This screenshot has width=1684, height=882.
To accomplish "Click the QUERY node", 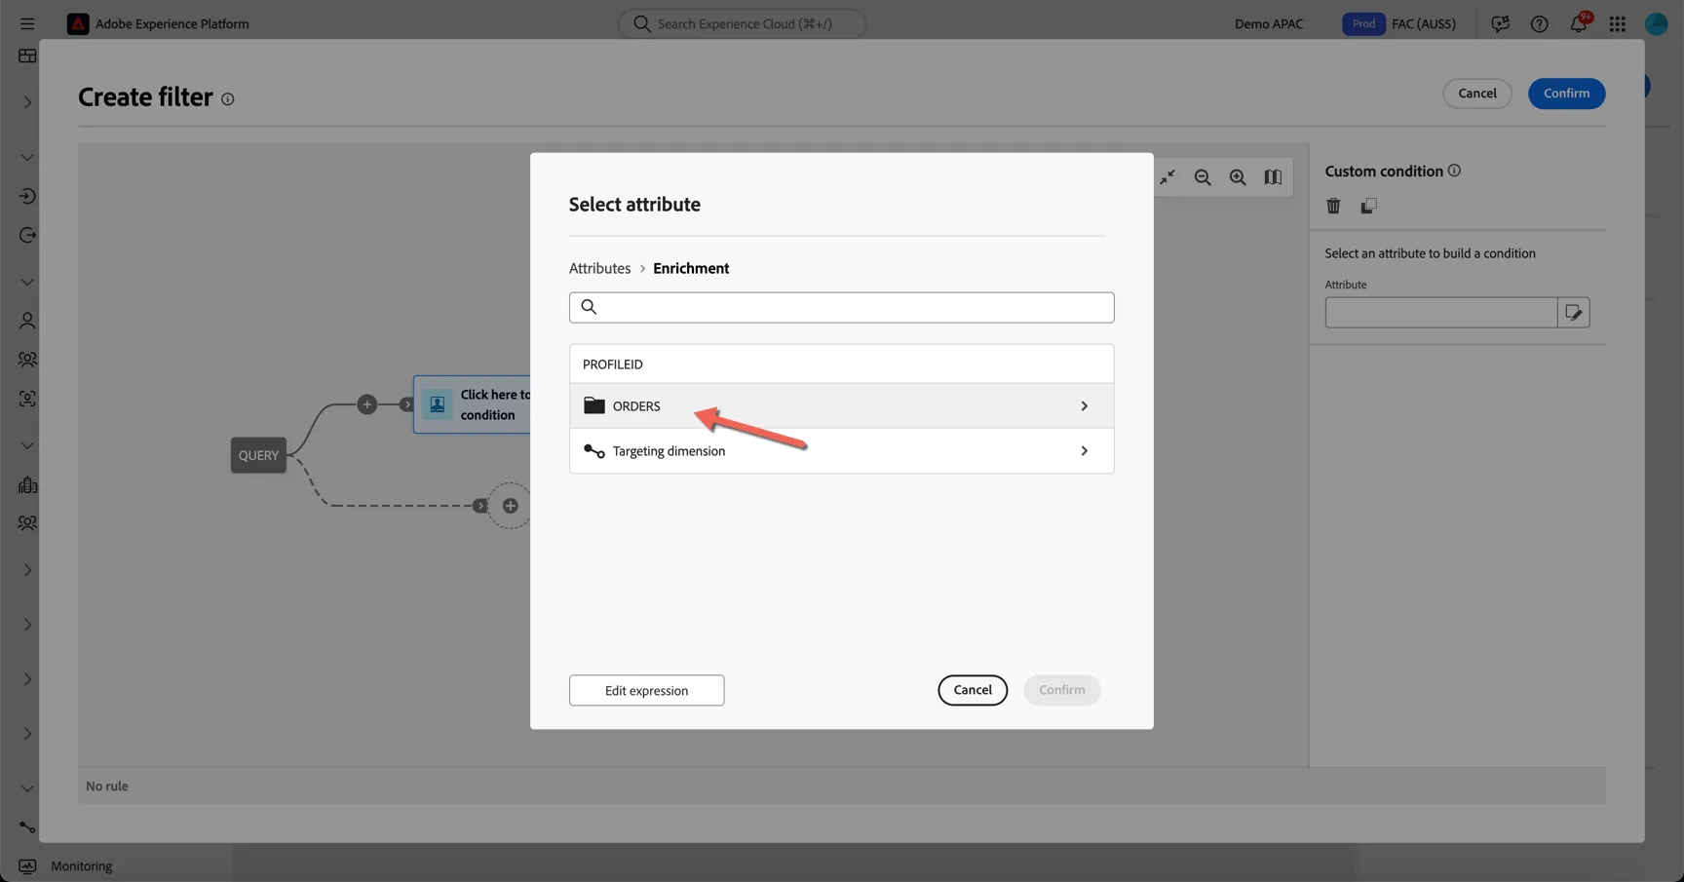I will 258,455.
